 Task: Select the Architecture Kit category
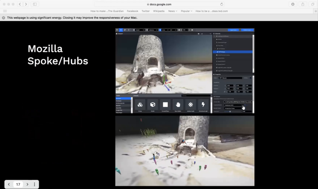pos(123,103)
